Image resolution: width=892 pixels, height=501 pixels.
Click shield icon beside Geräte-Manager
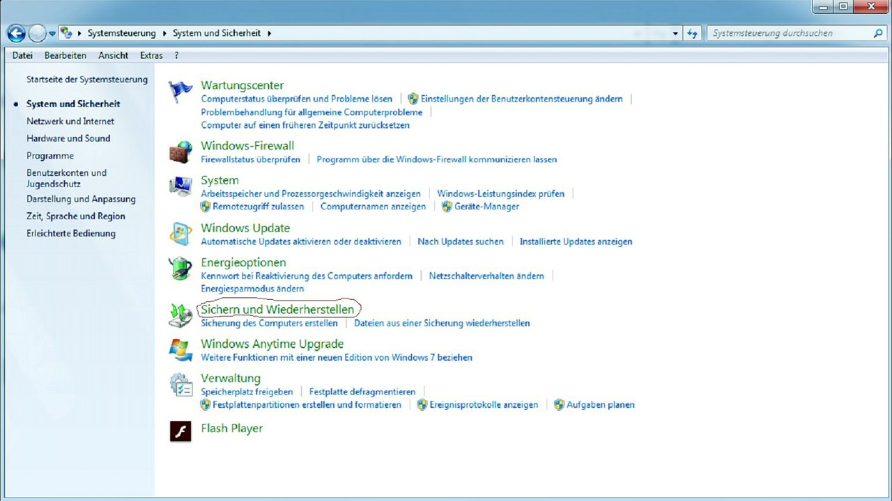pos(447,207)
